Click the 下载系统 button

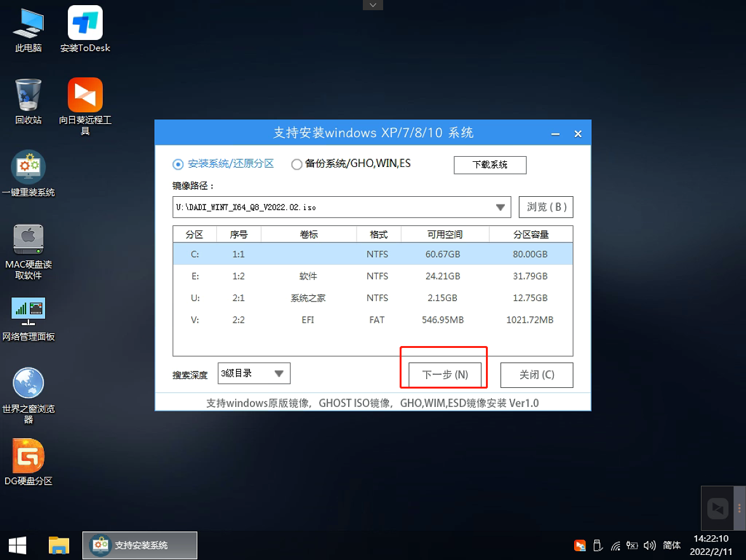point(490,165)
